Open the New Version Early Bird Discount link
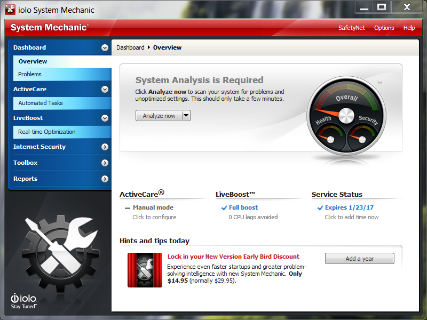The image size is (427, 320). (x=233, y=257)
